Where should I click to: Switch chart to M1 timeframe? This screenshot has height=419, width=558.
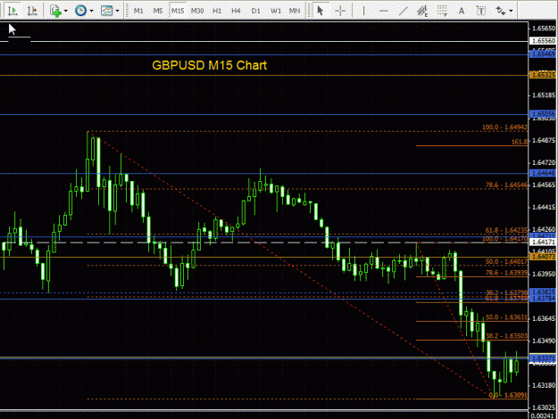click(138, 11)
